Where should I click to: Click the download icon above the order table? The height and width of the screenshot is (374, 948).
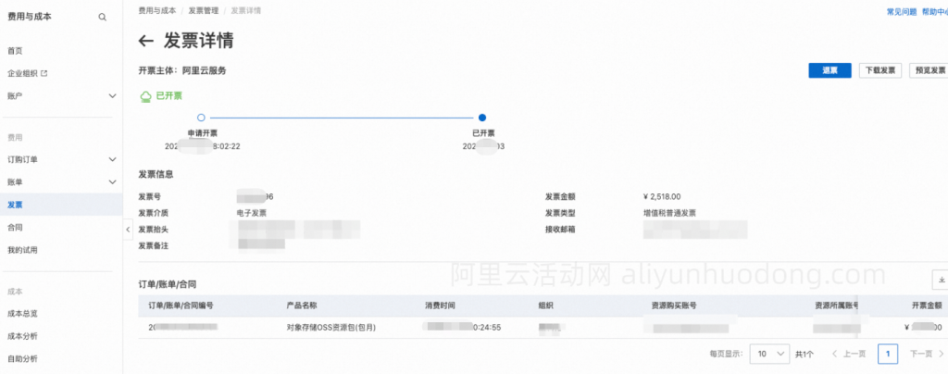point(940,280)
